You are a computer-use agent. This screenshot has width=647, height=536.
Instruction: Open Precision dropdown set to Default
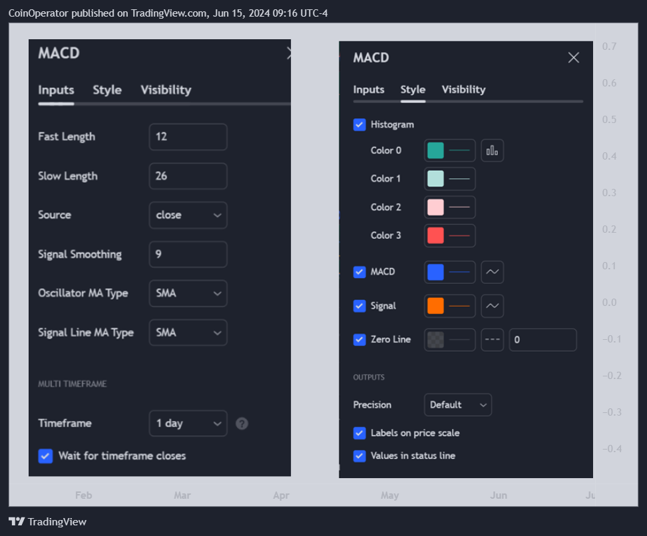coord(458,405)
